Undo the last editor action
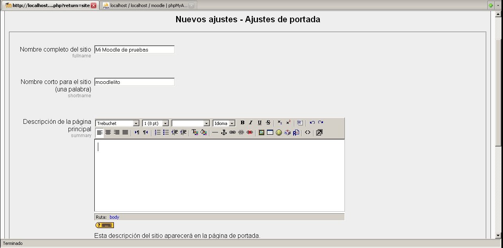The height and width of the screenshot is (248, 503). pos(312,123)
